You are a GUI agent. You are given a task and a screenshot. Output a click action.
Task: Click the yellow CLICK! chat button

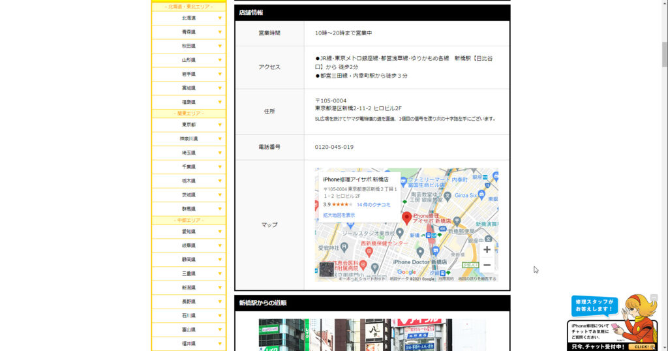click(641, 346)
